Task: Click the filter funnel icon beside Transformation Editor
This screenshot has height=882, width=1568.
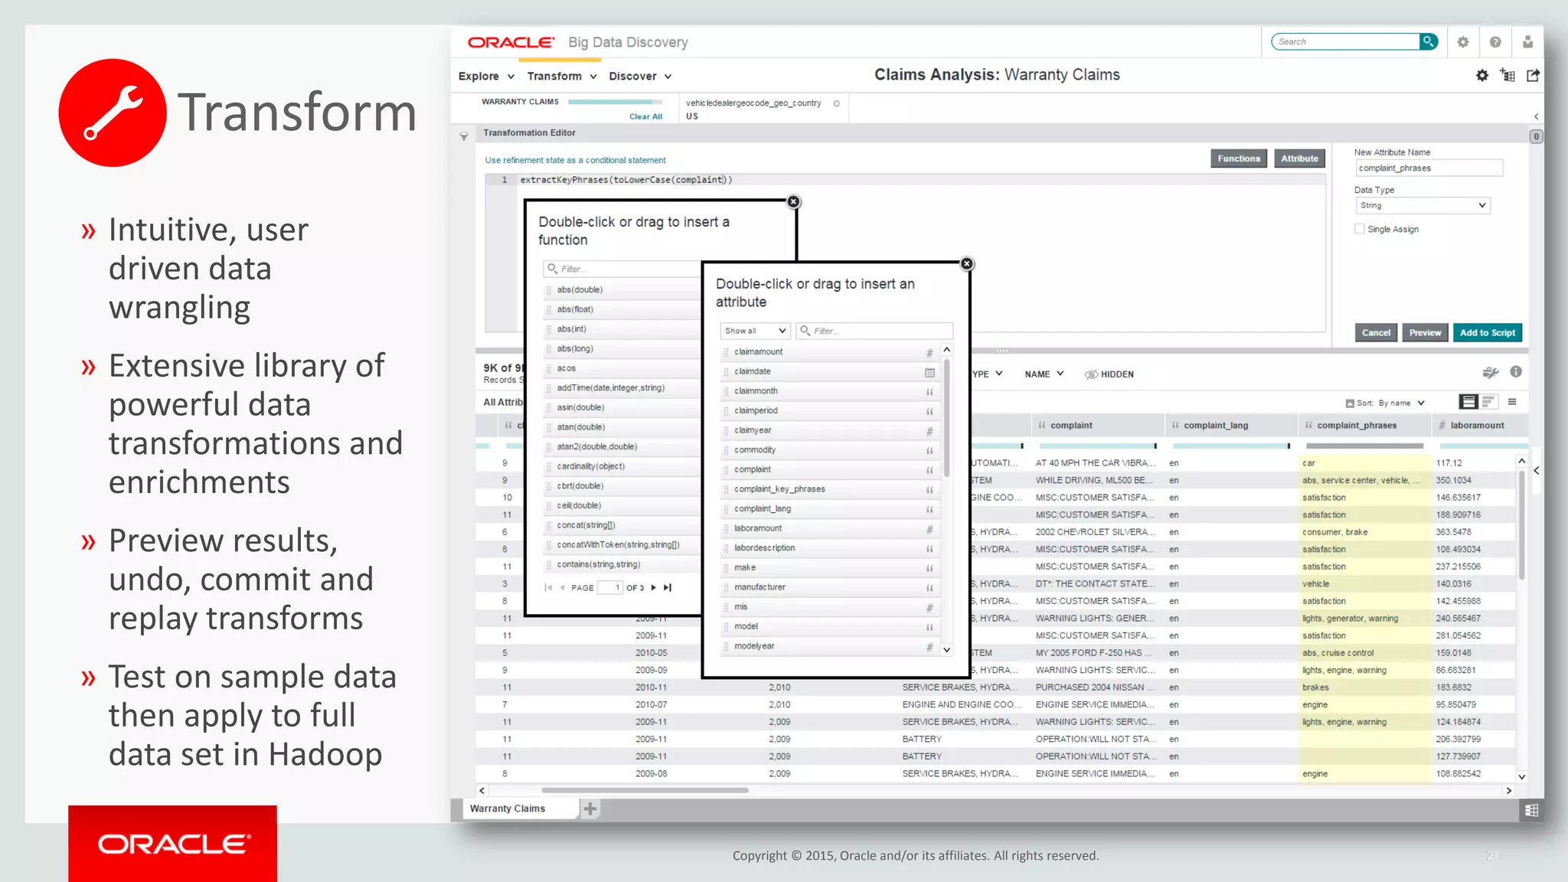Action: click(463, 136)
